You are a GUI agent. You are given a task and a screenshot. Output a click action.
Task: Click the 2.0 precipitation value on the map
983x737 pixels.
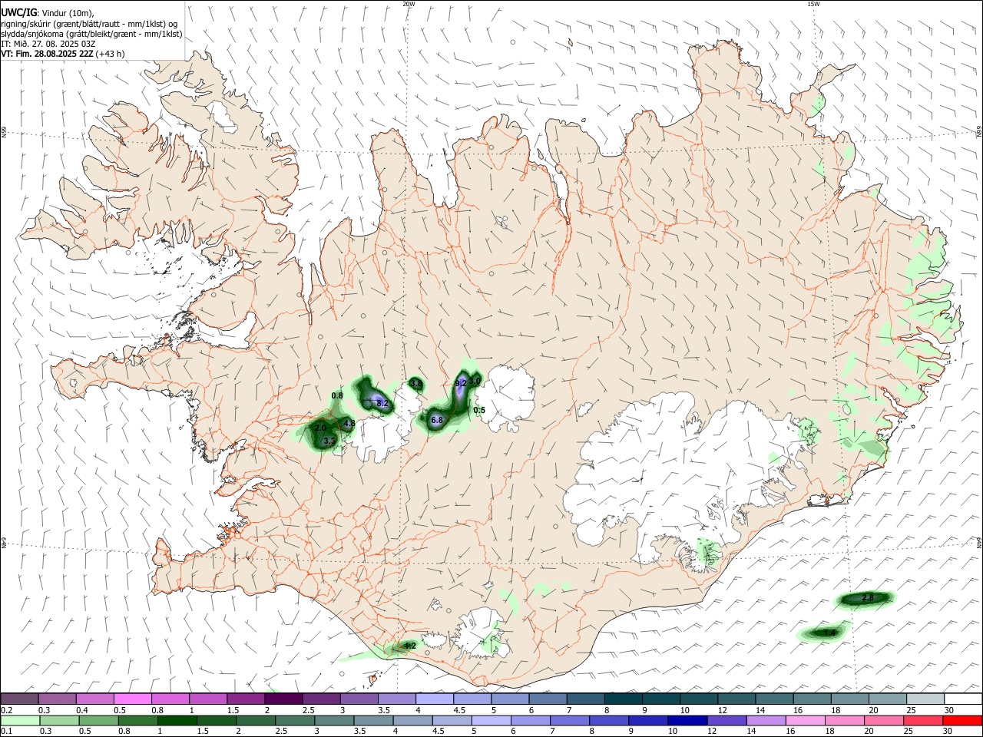pos(321,428)
